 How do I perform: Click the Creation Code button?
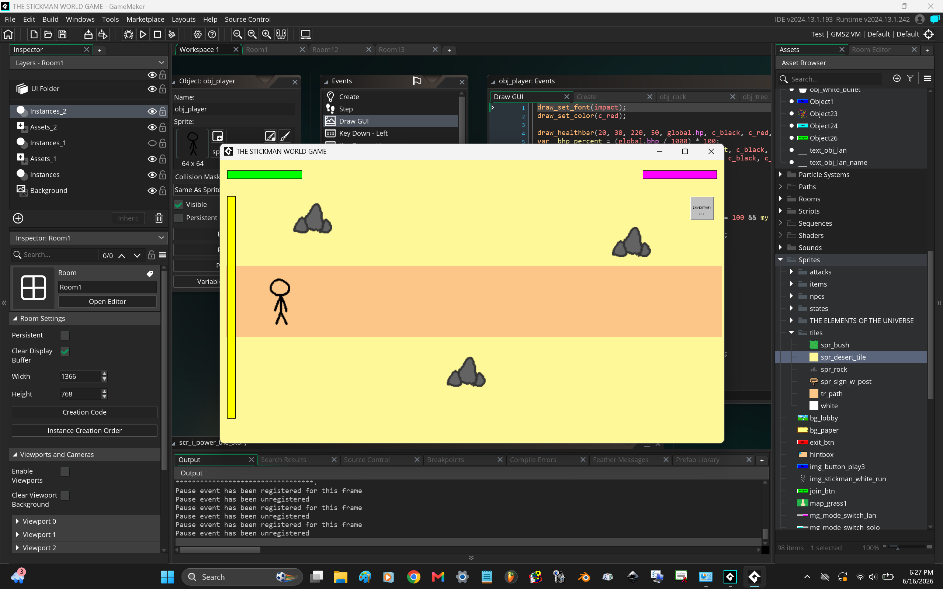click(84, 412)
